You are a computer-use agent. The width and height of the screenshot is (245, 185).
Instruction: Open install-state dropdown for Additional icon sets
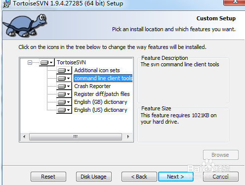64,70
